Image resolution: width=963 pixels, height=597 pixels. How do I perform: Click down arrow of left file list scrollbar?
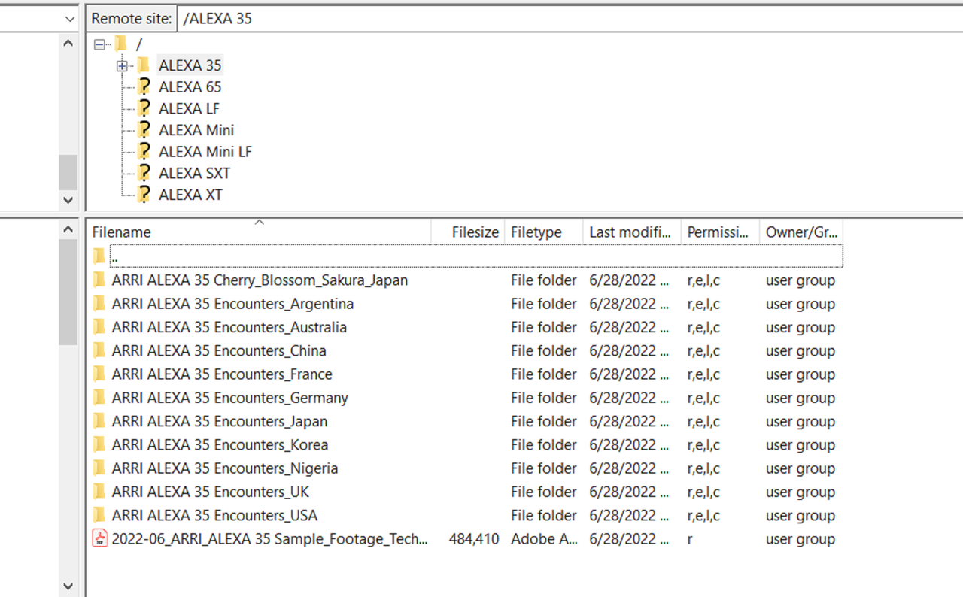click(x=68, y=586)
